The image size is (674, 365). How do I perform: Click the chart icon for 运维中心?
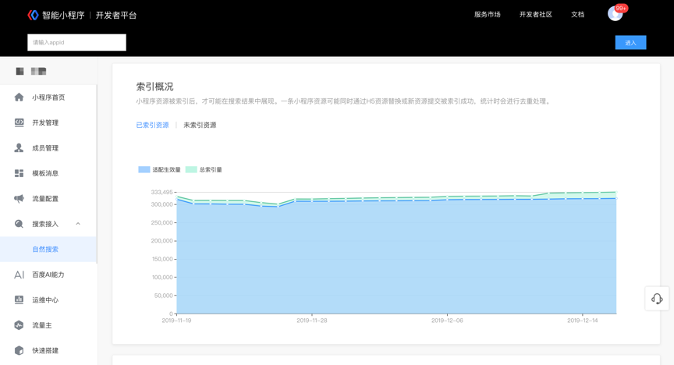(x=19, y=300)
